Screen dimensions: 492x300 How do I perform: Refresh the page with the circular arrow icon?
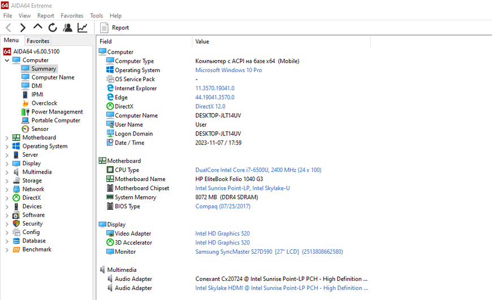click(53, 28)
